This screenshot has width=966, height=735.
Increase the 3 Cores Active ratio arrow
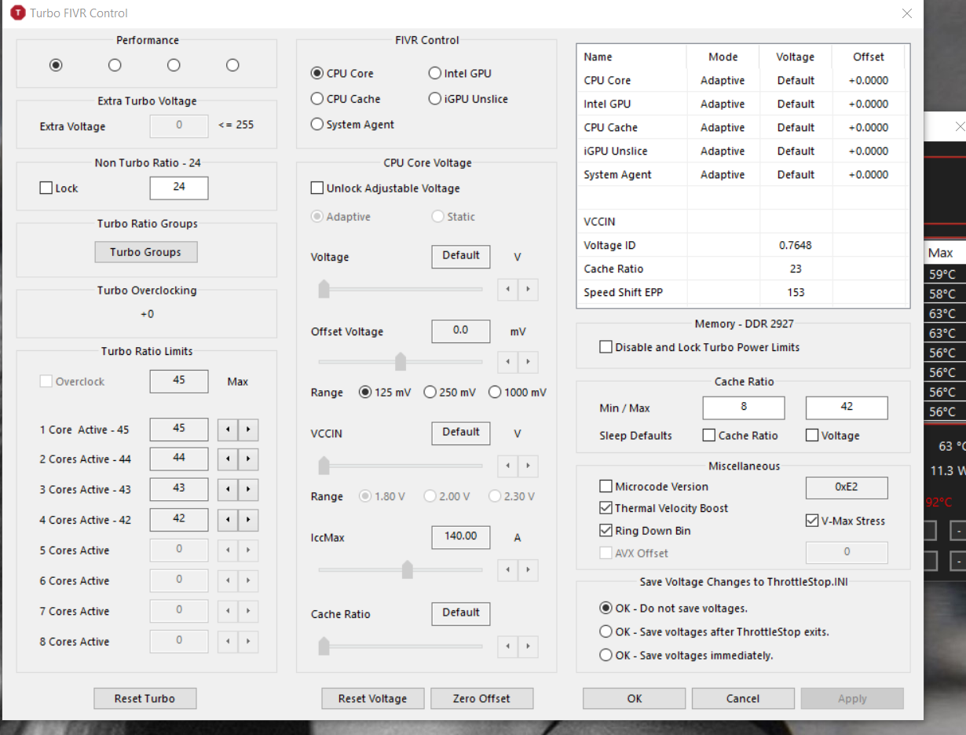[248, 490]
